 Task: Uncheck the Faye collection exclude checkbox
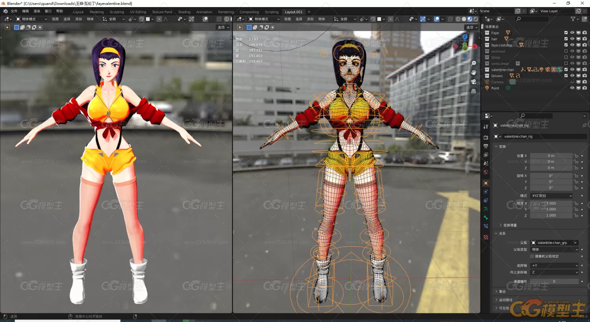566,33
